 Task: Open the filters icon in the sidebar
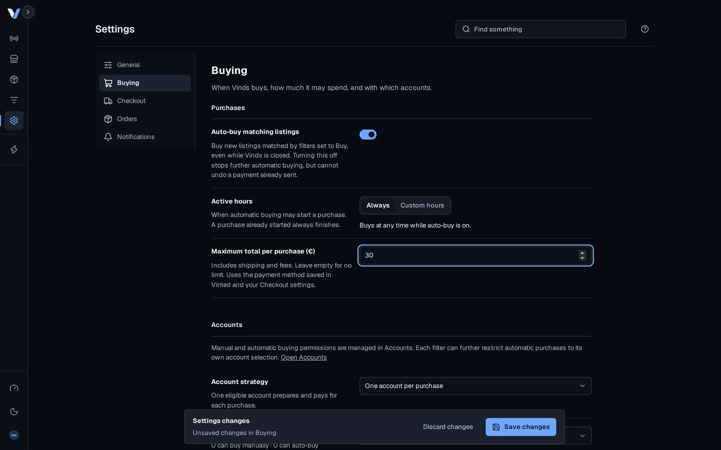tap(14, 100)
